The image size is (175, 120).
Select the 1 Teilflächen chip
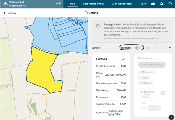point(146,83)
